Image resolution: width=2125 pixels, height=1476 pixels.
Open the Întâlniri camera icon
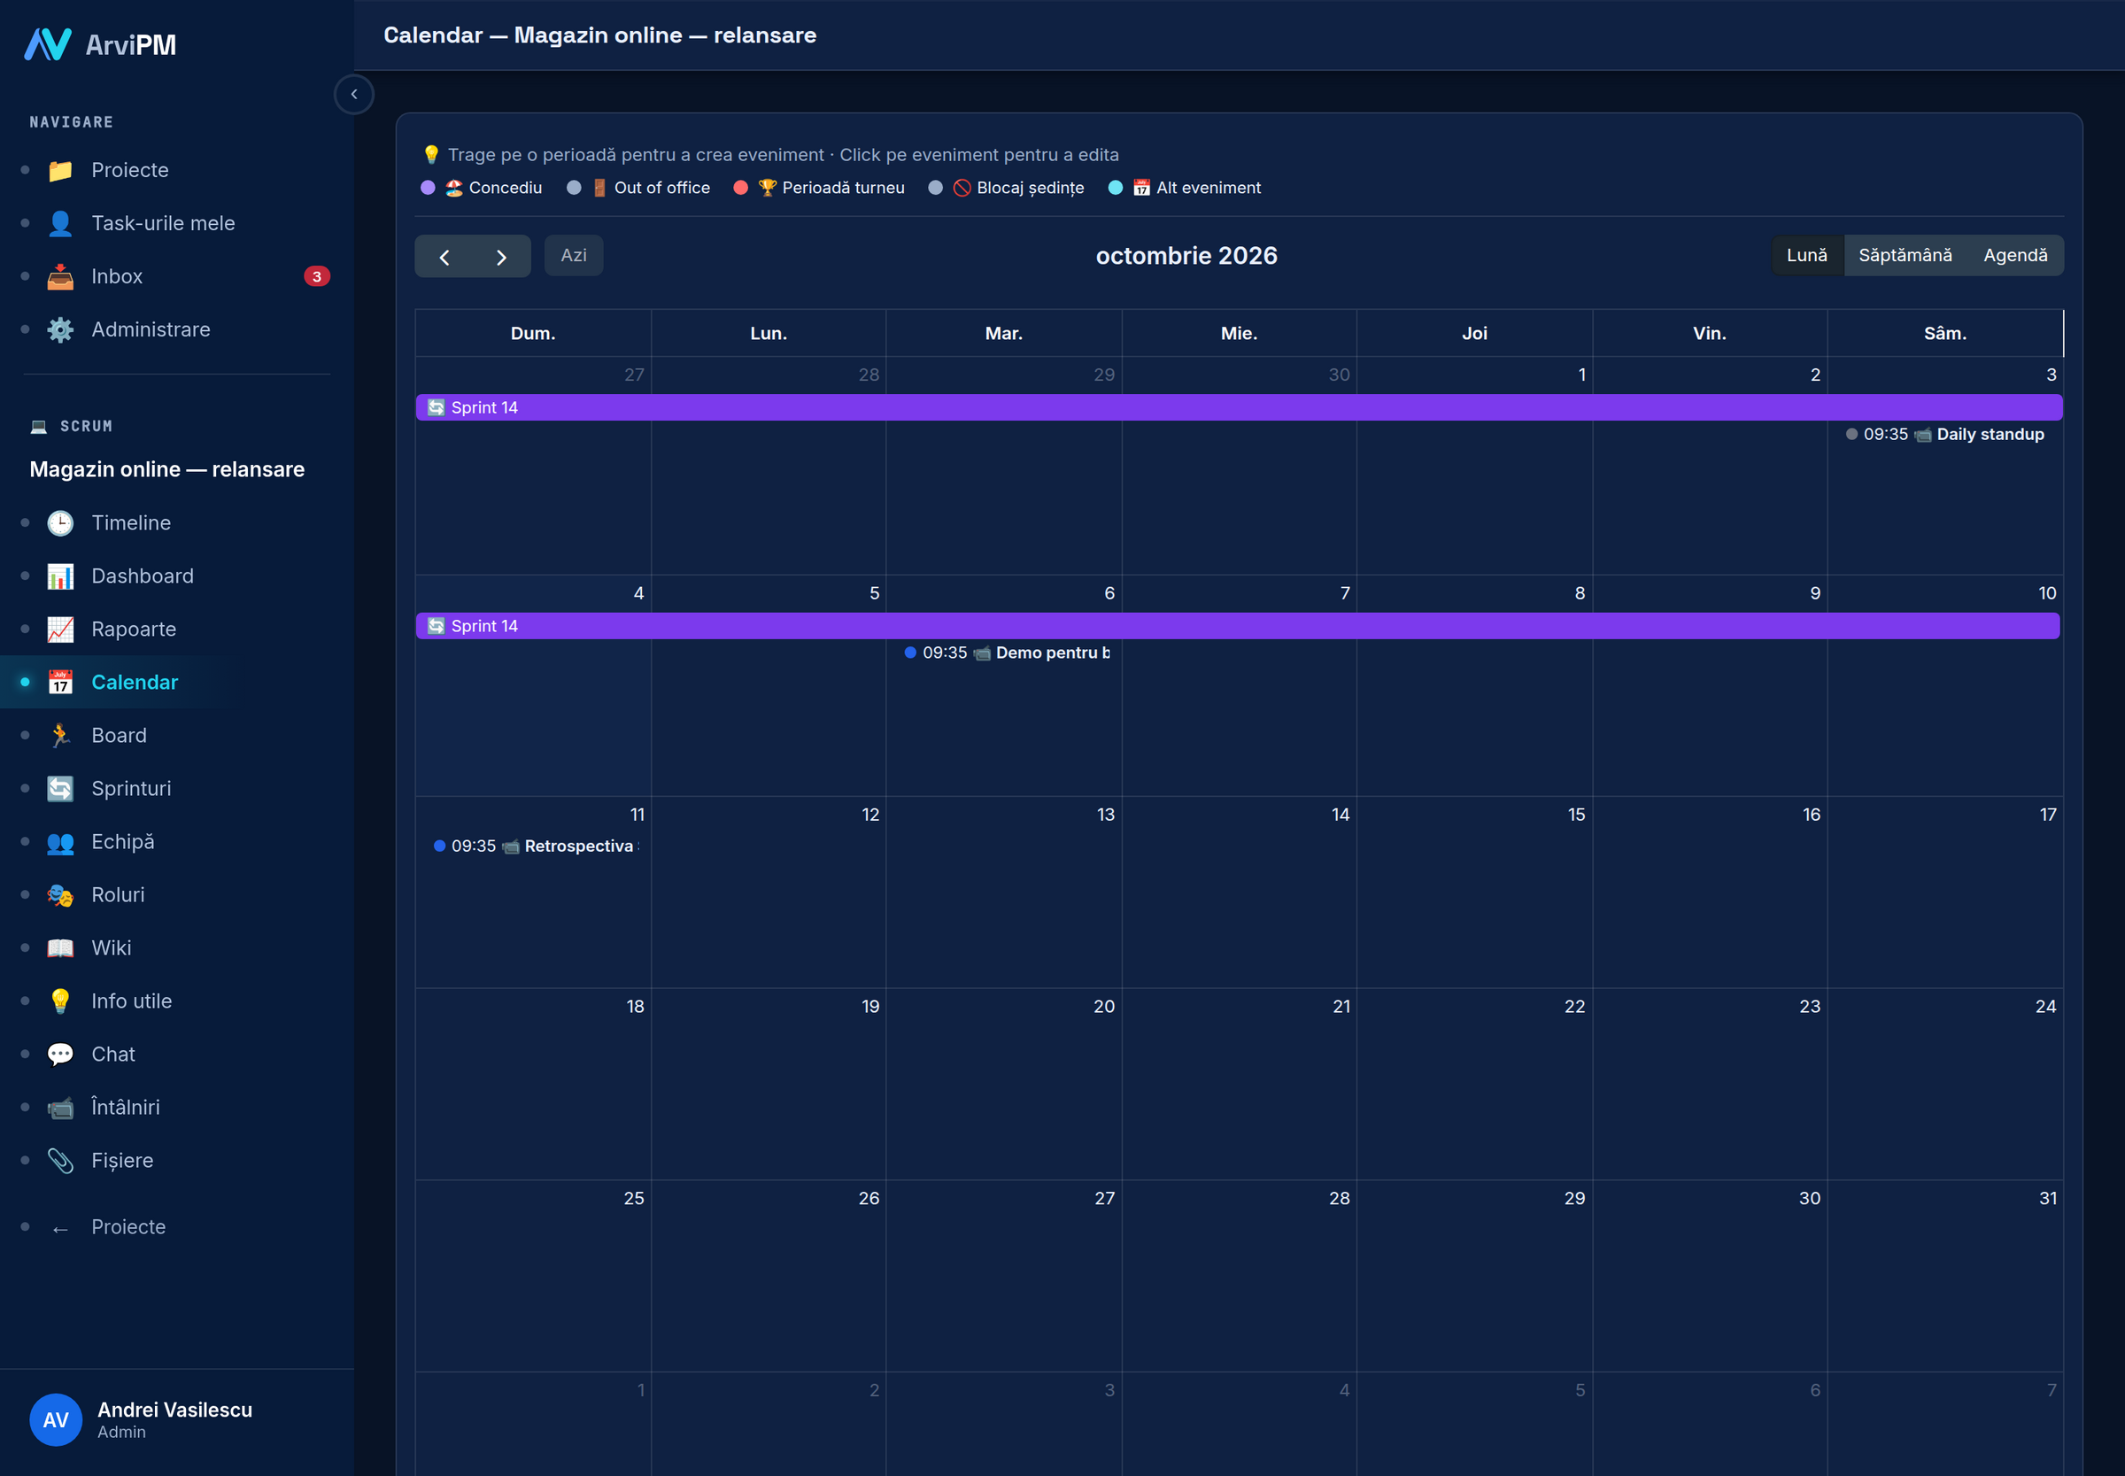click(60, 1108)
